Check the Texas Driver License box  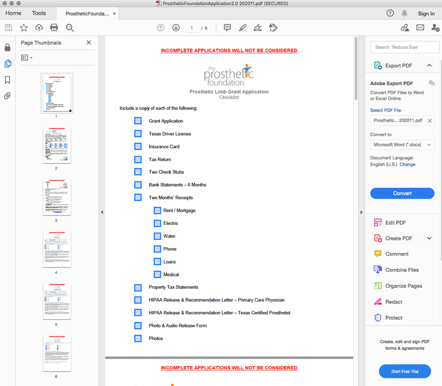[138, 133]
